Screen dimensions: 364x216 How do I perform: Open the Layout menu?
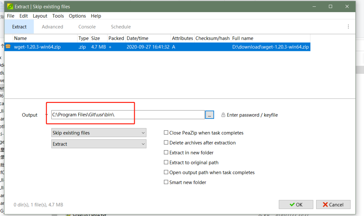(40, 16)
